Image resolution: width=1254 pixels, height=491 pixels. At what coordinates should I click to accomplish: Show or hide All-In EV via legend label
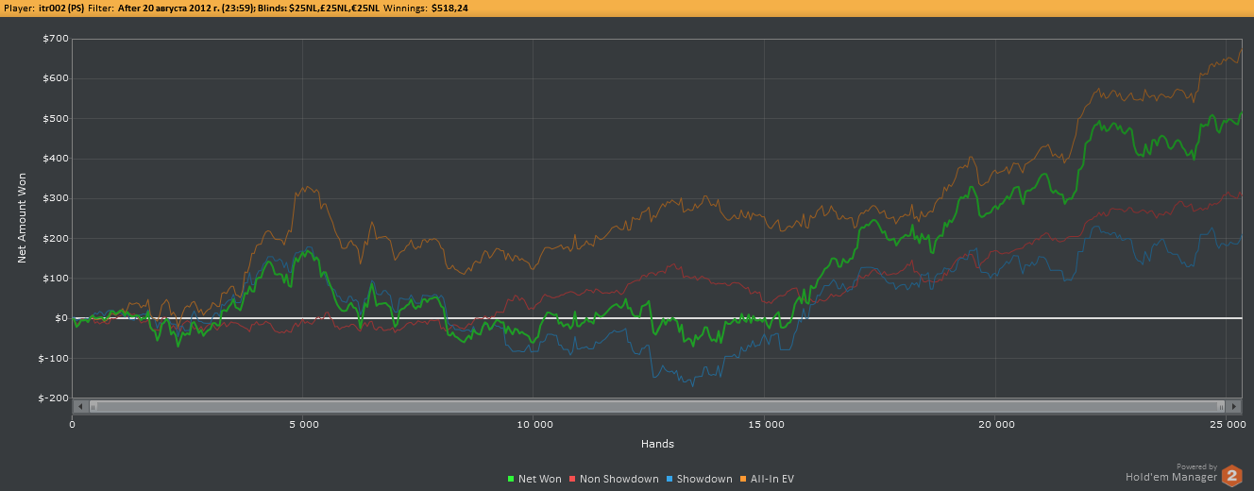click(771, 479)
